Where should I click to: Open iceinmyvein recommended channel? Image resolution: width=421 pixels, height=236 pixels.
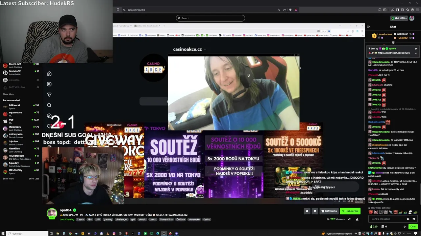tap(20, 135)
